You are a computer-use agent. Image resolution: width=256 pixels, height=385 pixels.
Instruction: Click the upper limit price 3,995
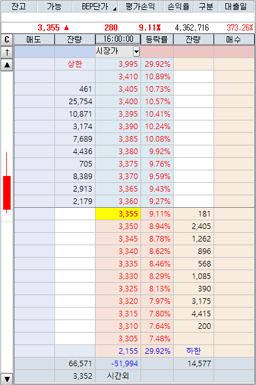(x=118, y=64)
